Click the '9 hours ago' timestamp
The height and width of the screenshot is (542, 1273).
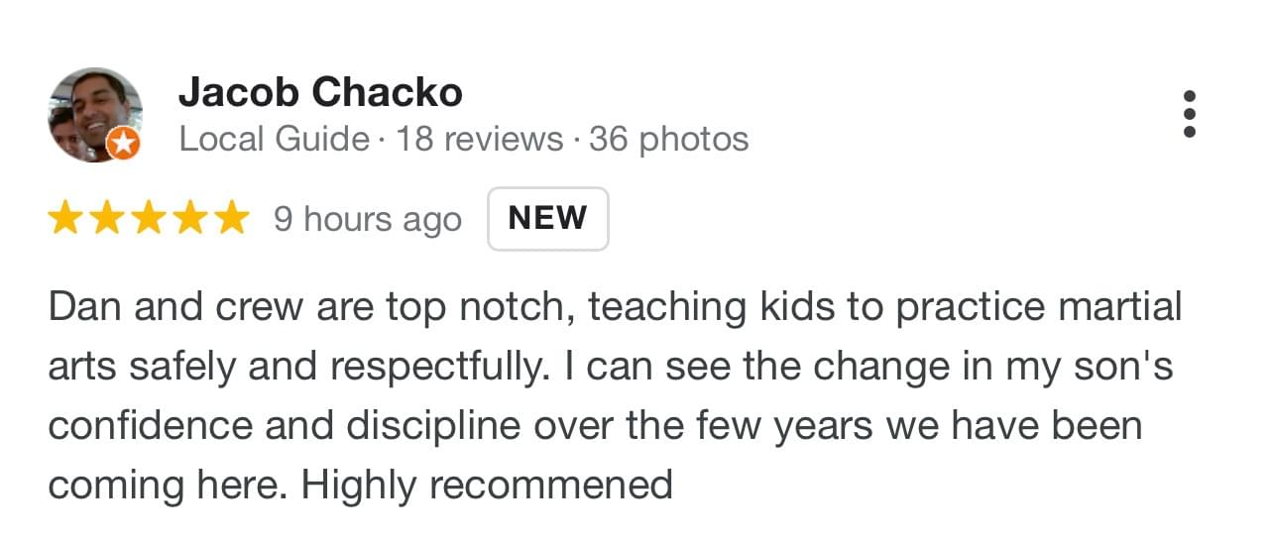(368, 219)
